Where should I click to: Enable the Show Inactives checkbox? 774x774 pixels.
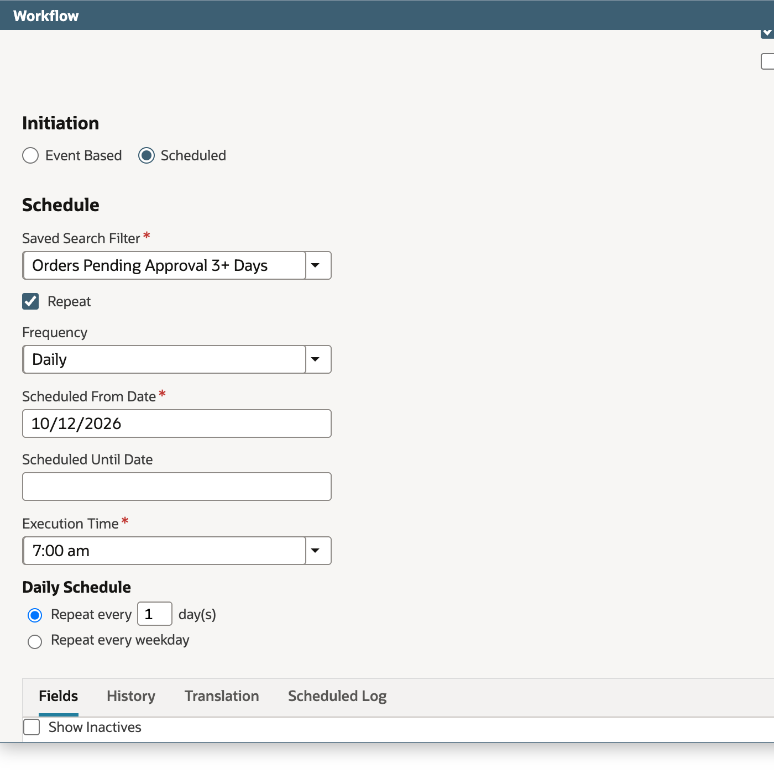(32, 727)
